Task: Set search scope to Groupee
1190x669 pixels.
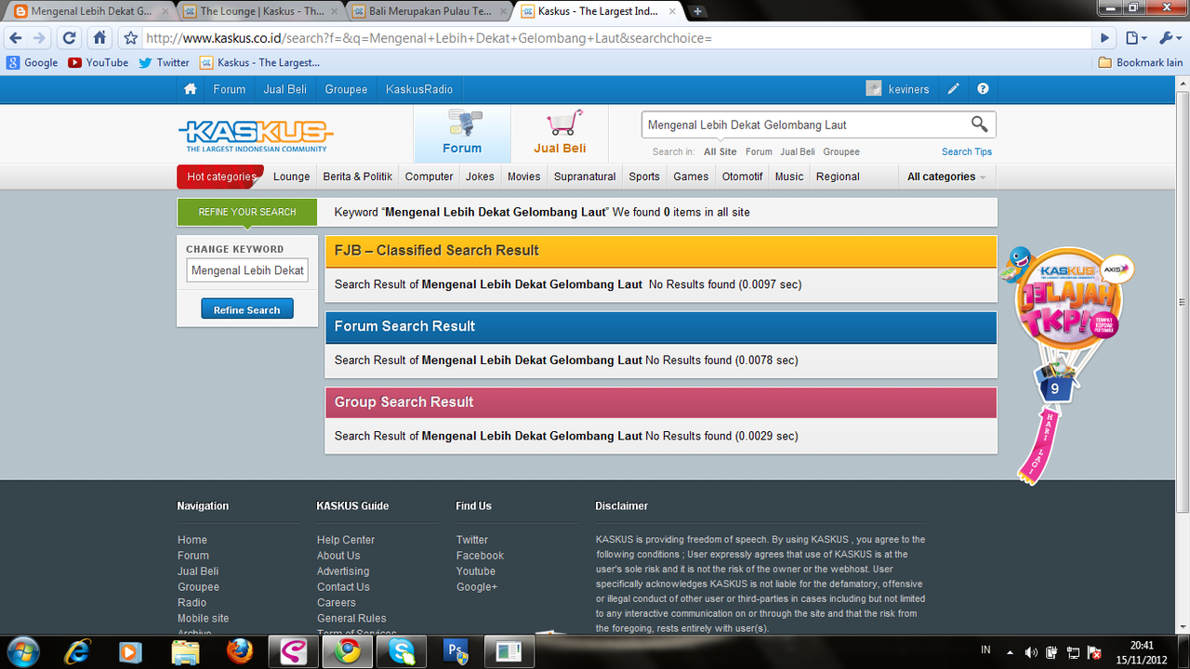Action: point(841,151)
